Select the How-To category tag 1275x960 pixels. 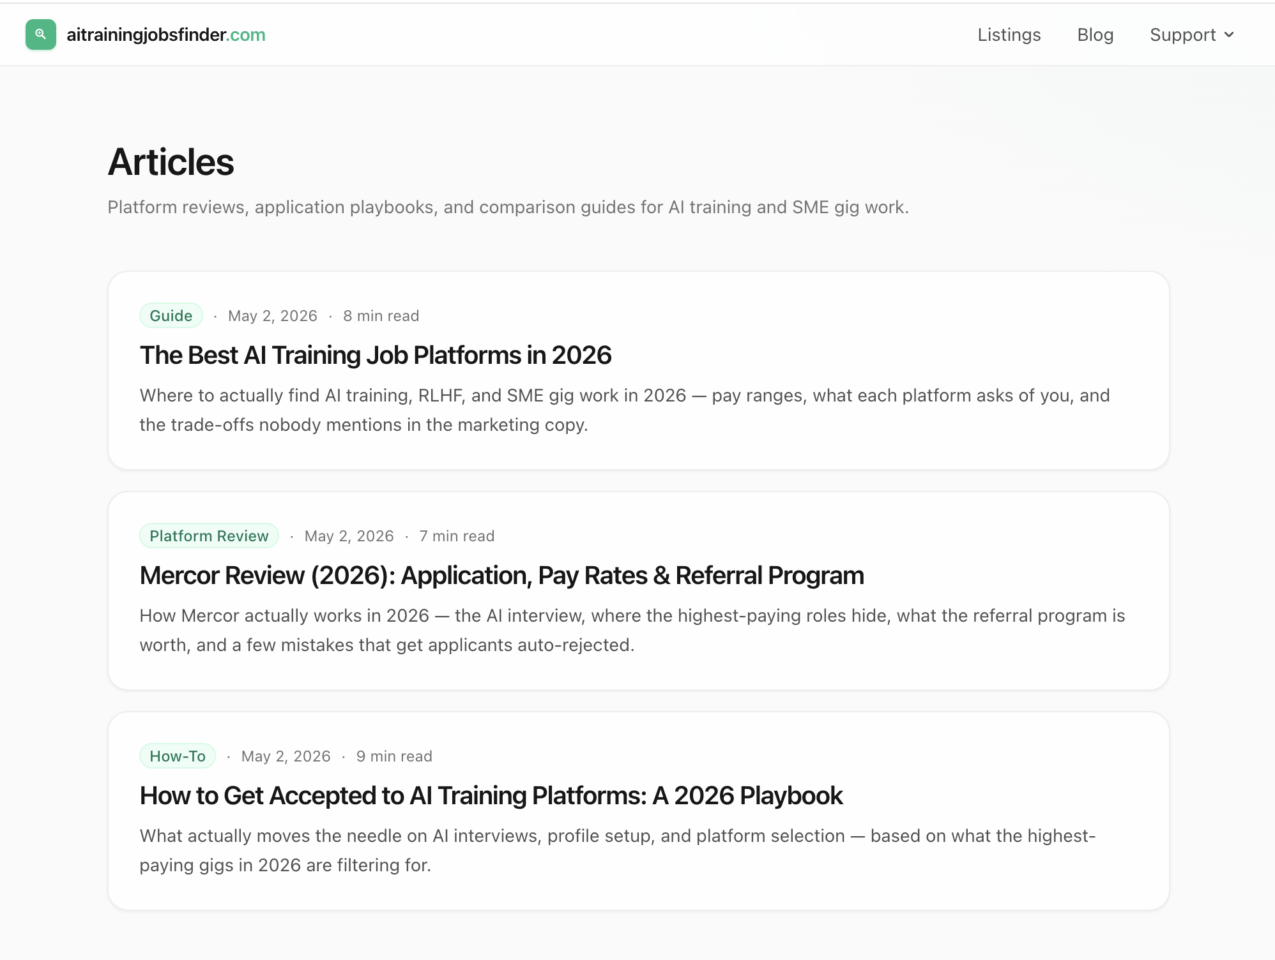pos(178,756)
